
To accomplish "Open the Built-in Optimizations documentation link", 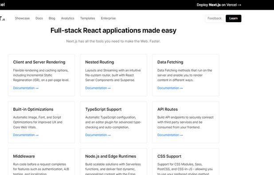I will click(x=26, y=135).
